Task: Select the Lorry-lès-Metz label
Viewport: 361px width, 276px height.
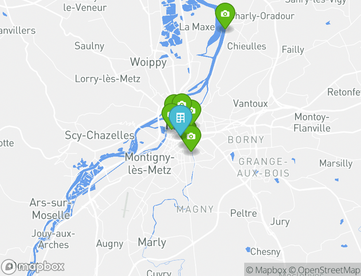Action: (108, 79)
